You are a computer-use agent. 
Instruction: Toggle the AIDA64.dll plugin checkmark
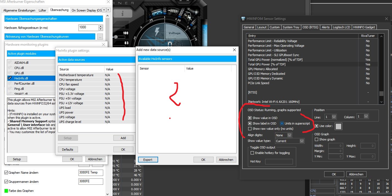click(x=10, y=62)
